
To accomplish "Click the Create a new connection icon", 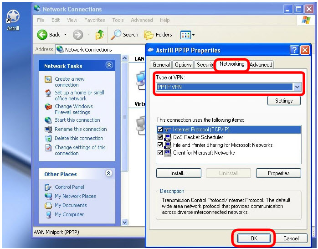I will [x=48, y=79].
